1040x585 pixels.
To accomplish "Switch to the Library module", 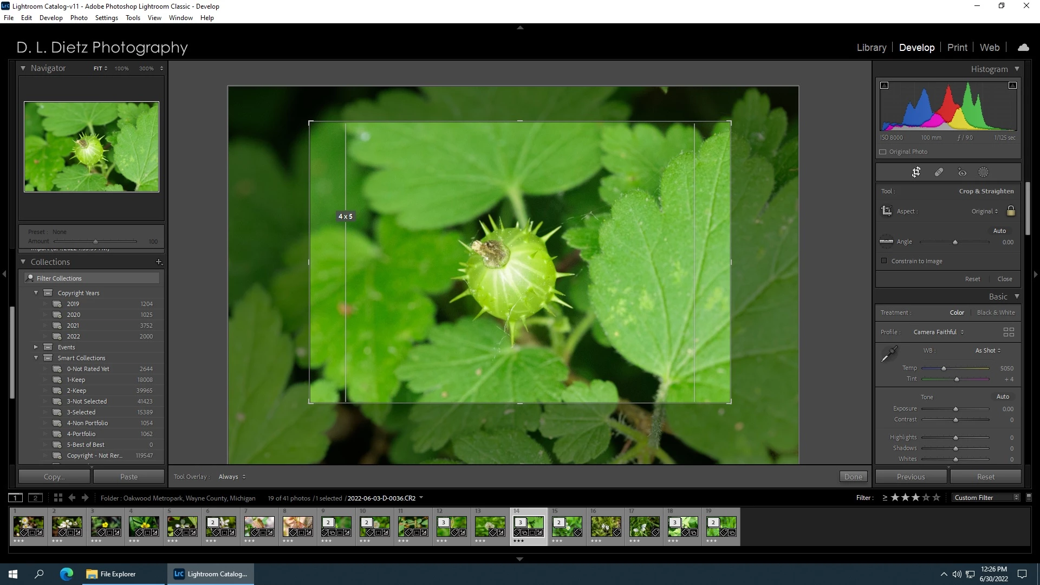I will point(871,48).
